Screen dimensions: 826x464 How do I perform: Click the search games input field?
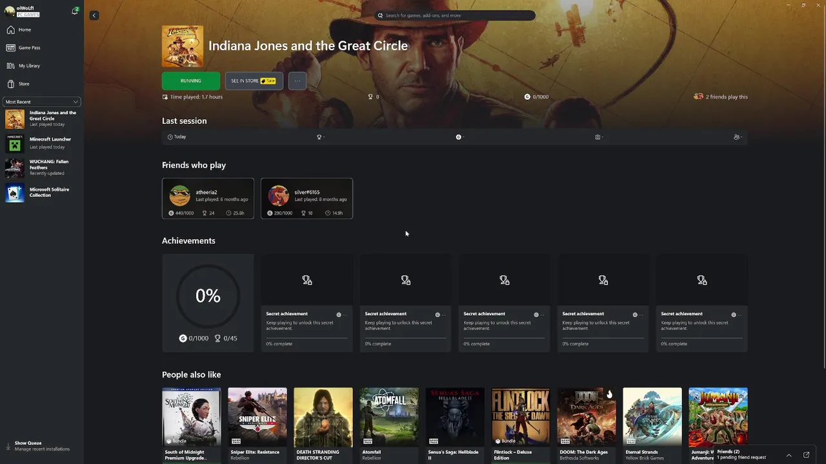click(x=455, y=15)
